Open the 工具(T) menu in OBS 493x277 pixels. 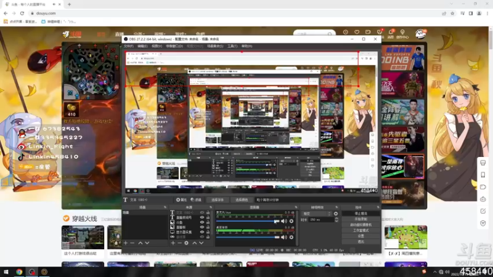coord(232,46)
